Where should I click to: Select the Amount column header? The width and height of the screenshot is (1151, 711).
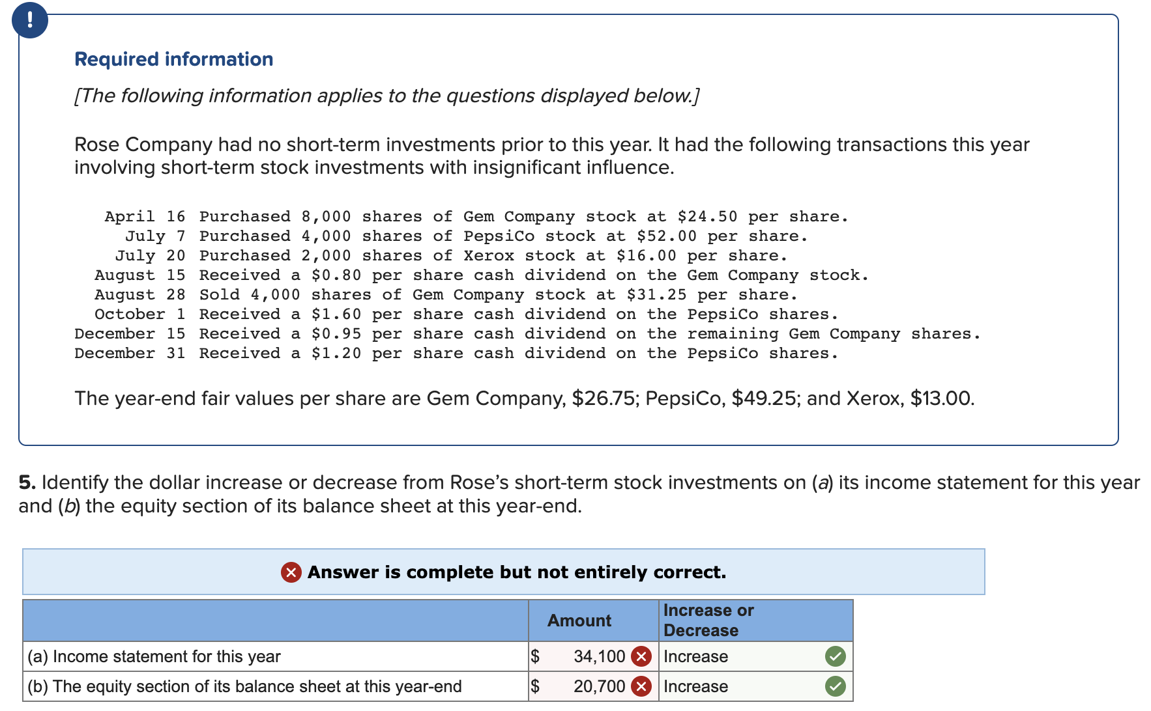[x=579, y=620]
